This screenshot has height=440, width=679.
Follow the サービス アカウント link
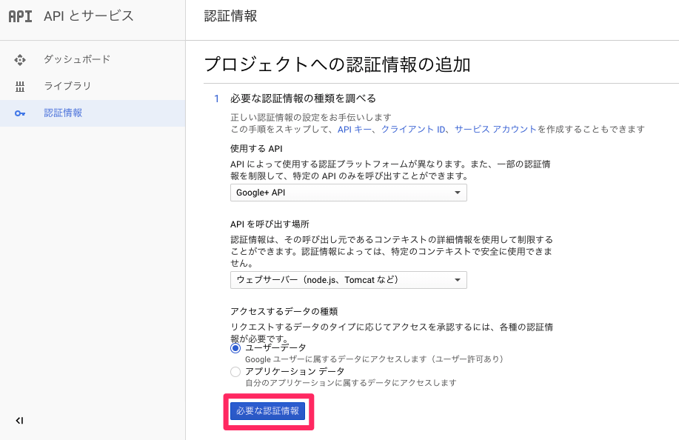pos(495,129)
